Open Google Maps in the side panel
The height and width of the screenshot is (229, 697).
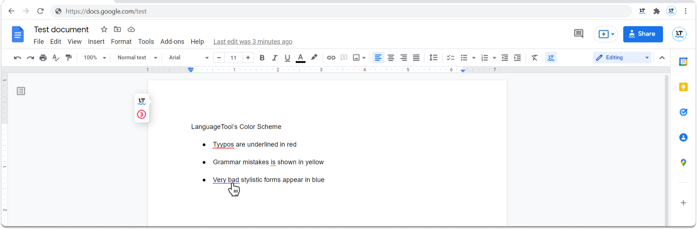tap(683, 163)
